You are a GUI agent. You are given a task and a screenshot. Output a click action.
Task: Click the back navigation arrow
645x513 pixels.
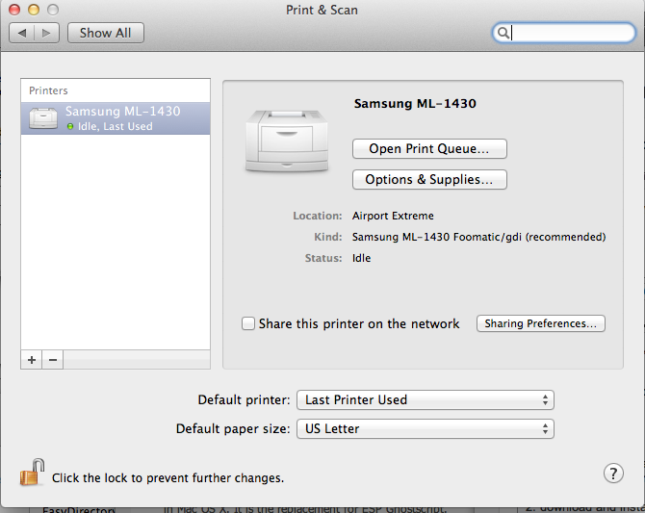(x=22, y=33)
